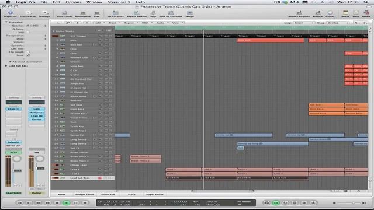Open the Help menu

pyautogui.click(x=140, y=2)
